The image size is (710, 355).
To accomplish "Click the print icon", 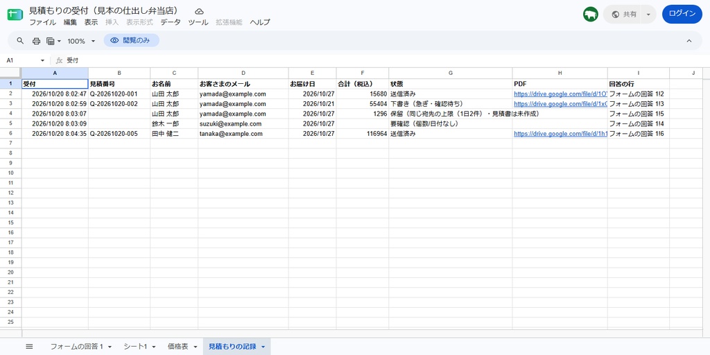I will coord(36,41).
